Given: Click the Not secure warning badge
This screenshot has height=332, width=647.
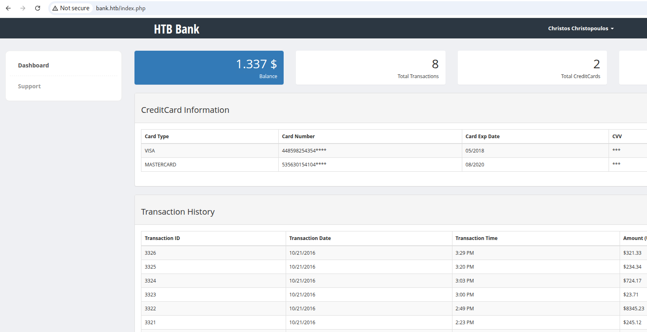Looking at the screenshot, I should click(71, 8).
